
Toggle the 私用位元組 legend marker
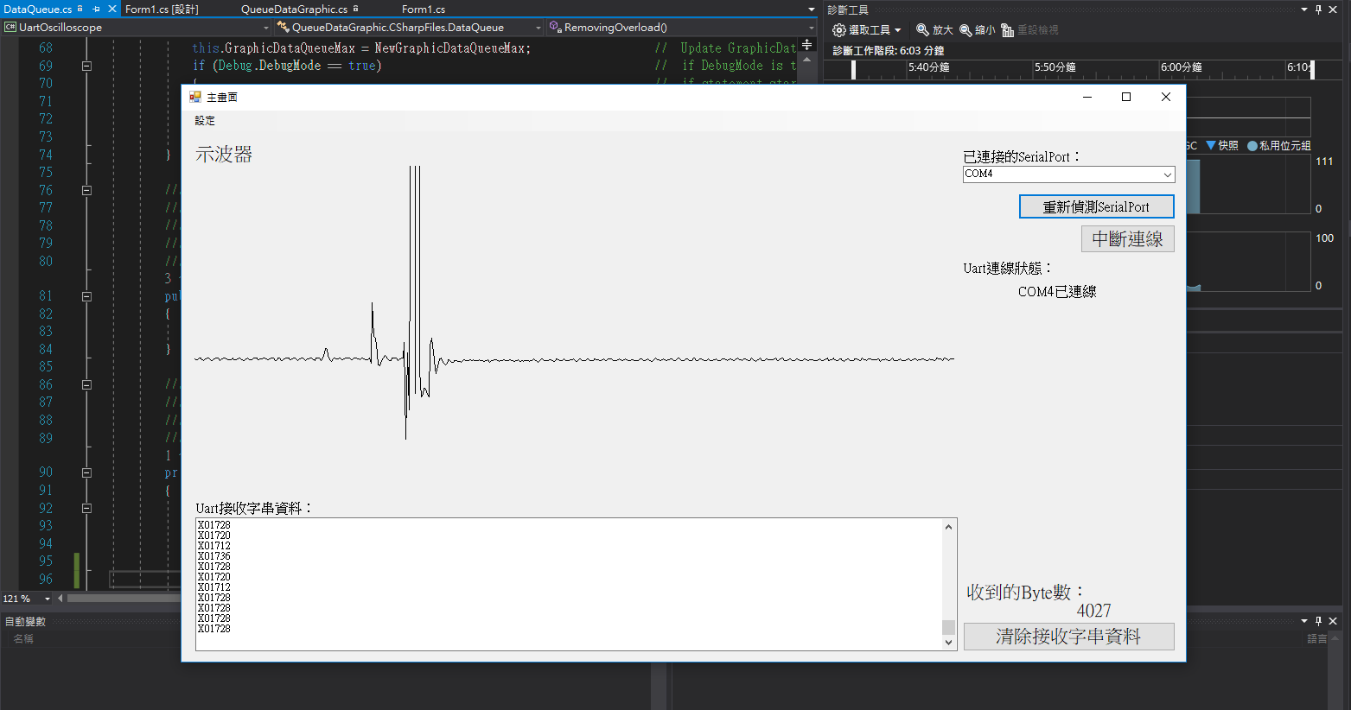point(1252,146)
